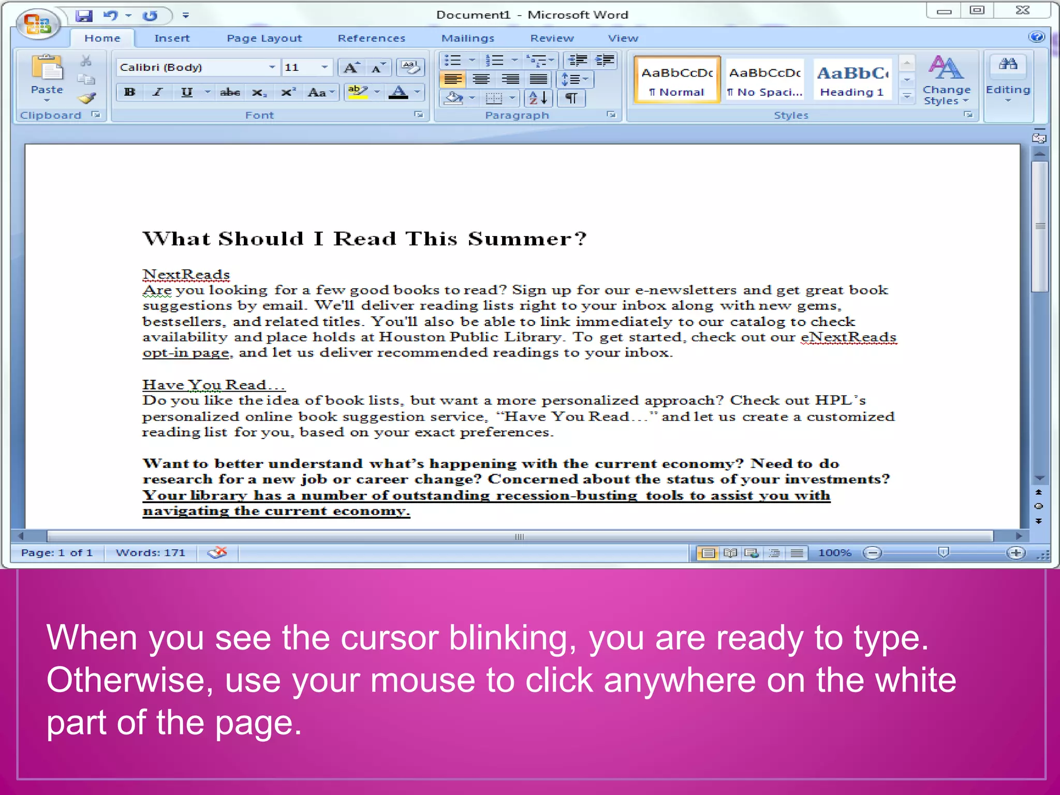
Task: Toggle Bold formatting
Action: [x=129, y=93]
